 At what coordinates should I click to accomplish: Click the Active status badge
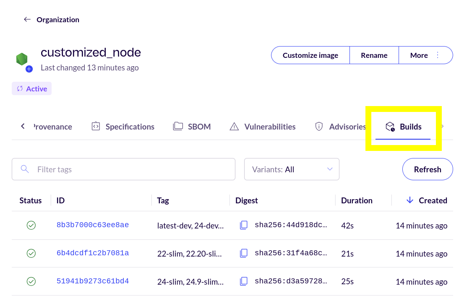tap(31, 88)
